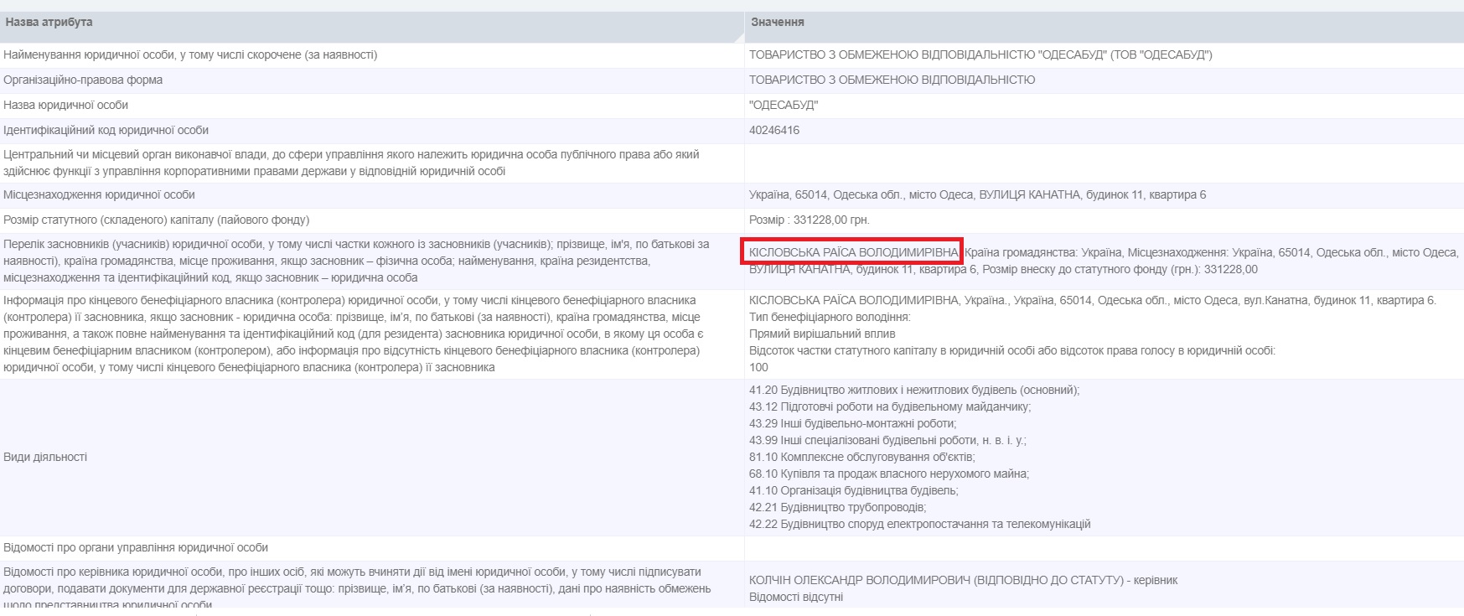Image resolution: width=1464 pixels, height=616 pixels.
Task: Click the 'Найменування юридичної особи' attribute label
Action: coord(190,55)
